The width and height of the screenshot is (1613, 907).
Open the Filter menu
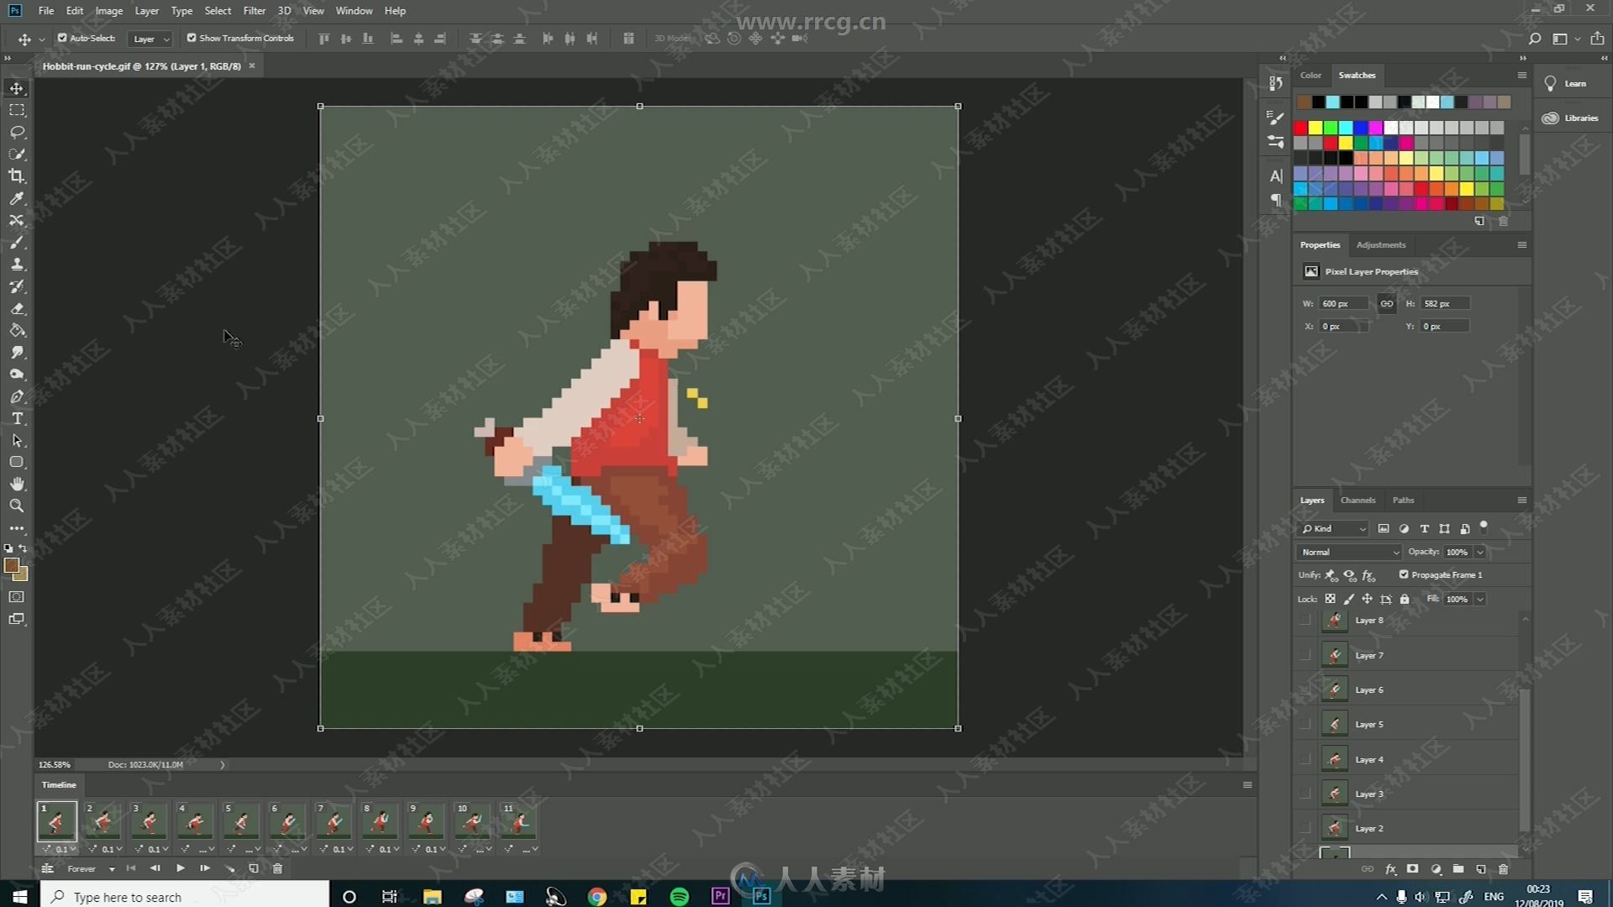(255, 11)
